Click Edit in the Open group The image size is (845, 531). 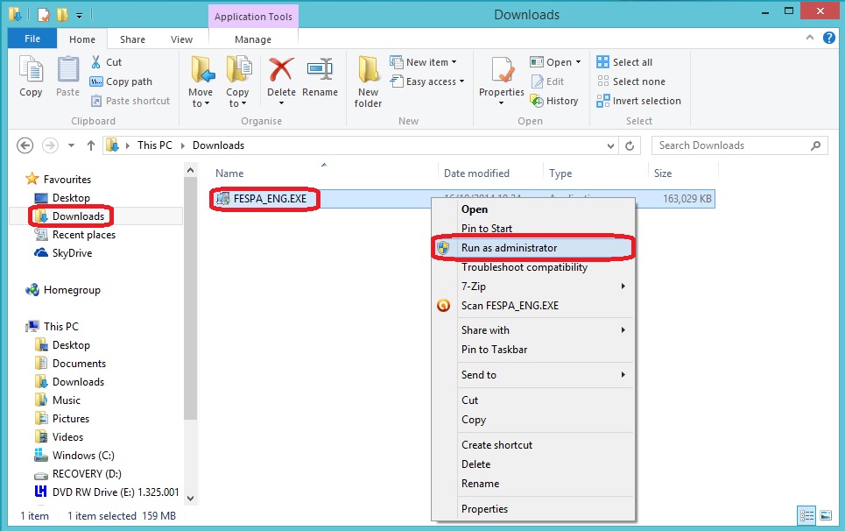(x=548, y=81)
